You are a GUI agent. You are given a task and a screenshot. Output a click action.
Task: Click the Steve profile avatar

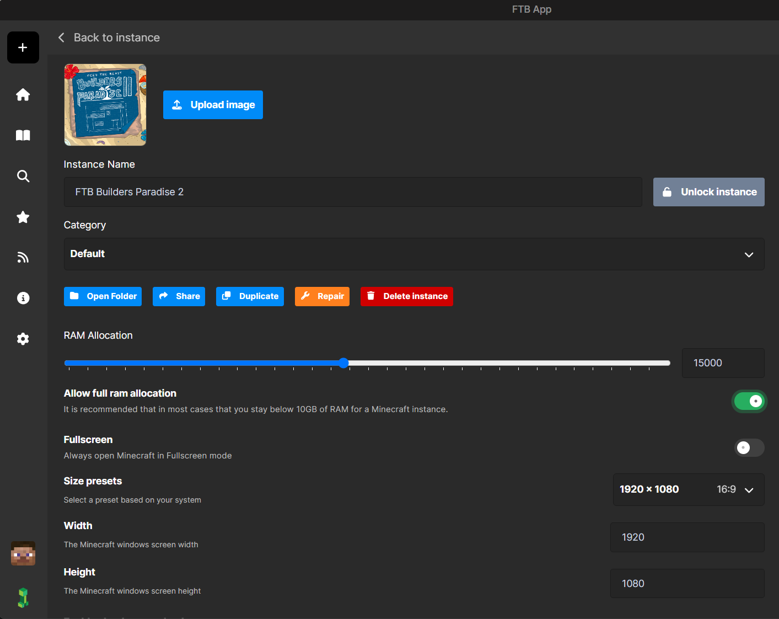click(x=23, y=553)
